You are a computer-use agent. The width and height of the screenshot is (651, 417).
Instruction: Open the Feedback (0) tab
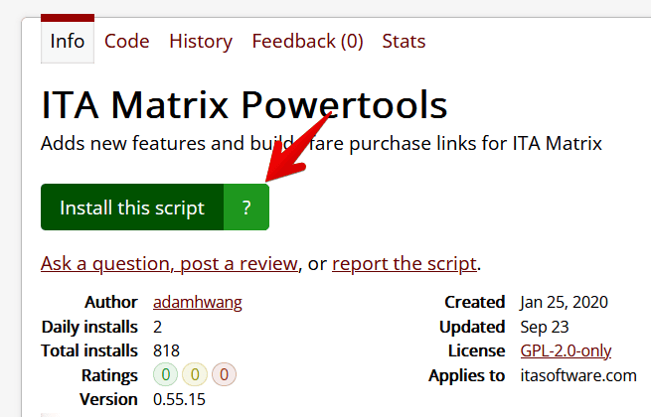click(x=307, y=41)
